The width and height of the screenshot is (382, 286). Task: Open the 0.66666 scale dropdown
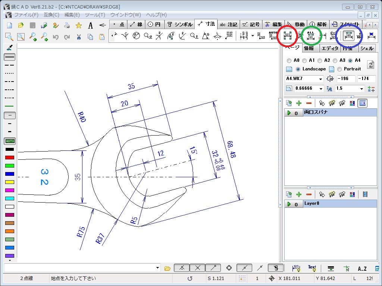321,89
